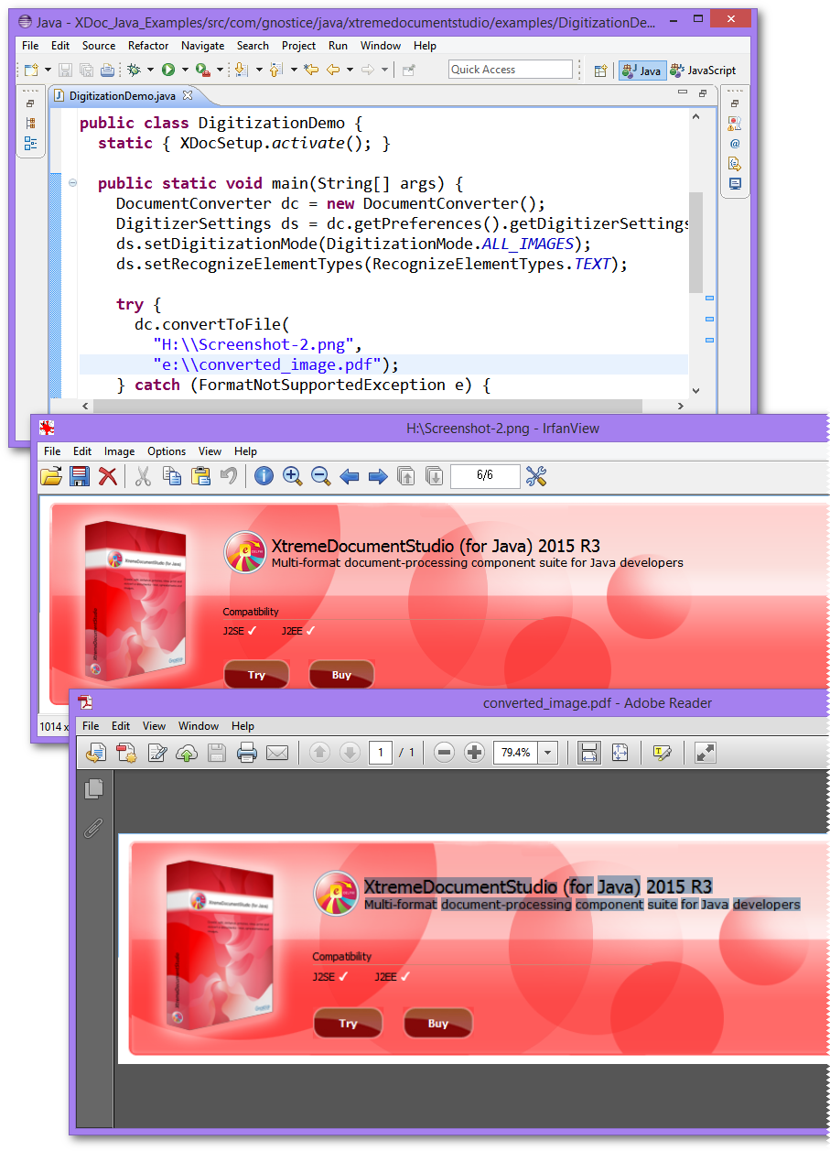Open Next Annotation dropdown arrow

[x=259, y=70]
